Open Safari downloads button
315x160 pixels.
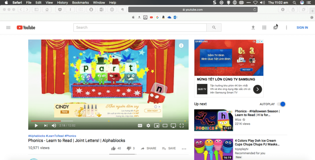283,10
